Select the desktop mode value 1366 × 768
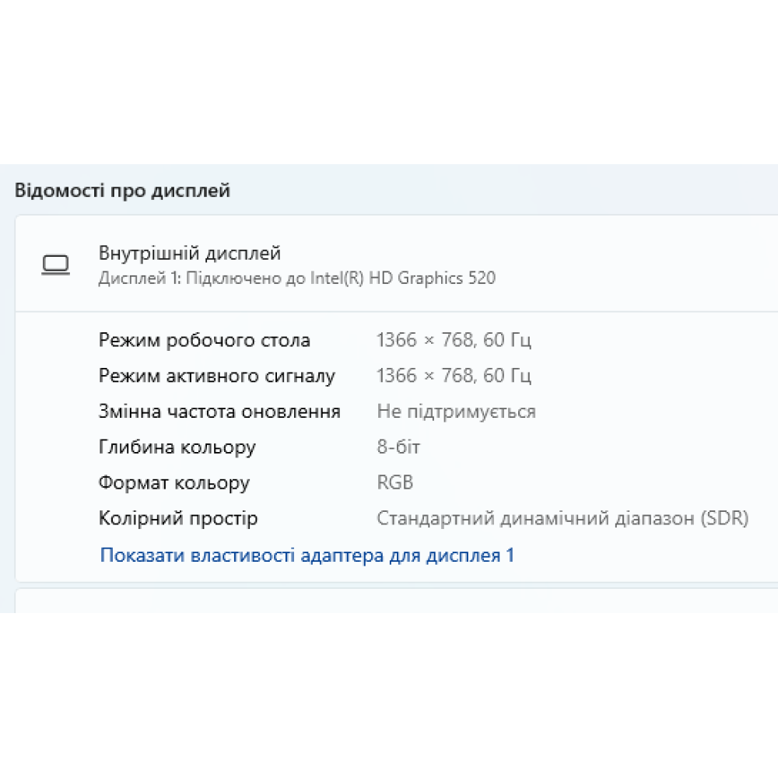The width and height of the screenshot is (778, 778). point(425,340)
